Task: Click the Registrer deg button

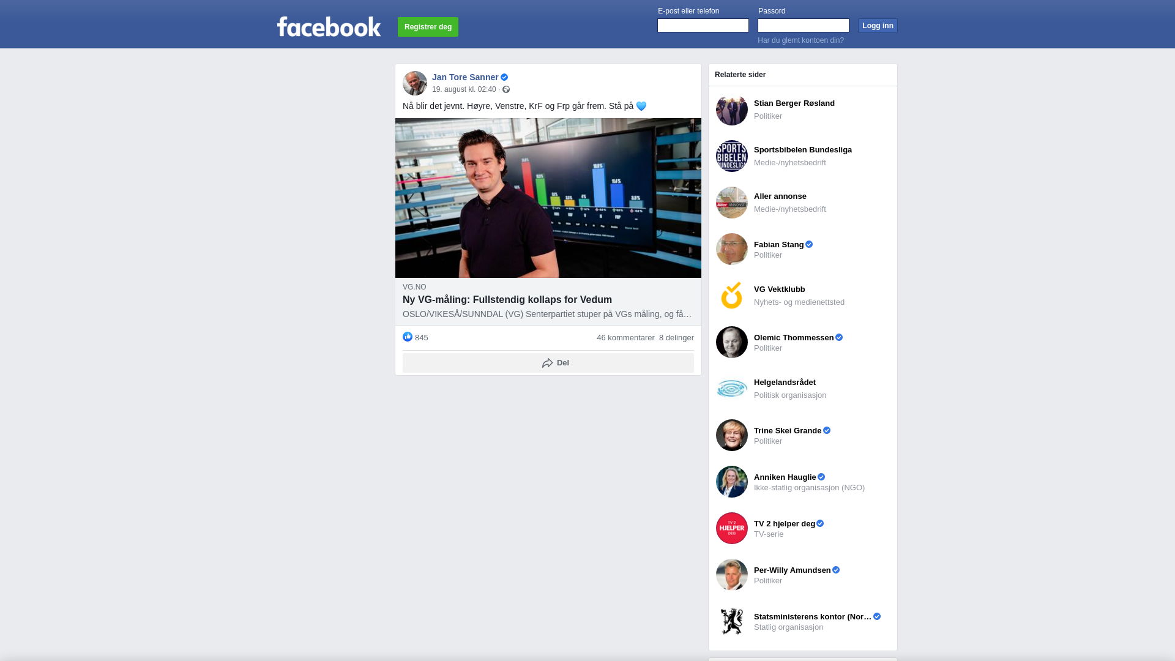Action: pos(428,27)
